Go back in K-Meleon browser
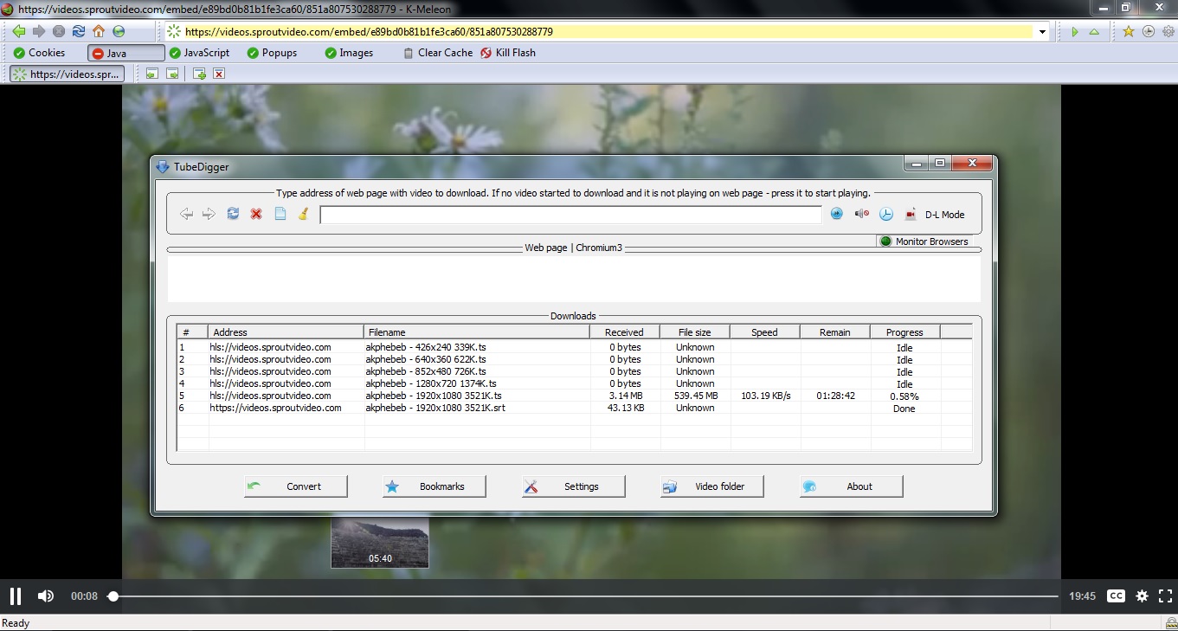Image resolution: width=1178 pixels, height=631 pixels. click(x=19, y=31)
